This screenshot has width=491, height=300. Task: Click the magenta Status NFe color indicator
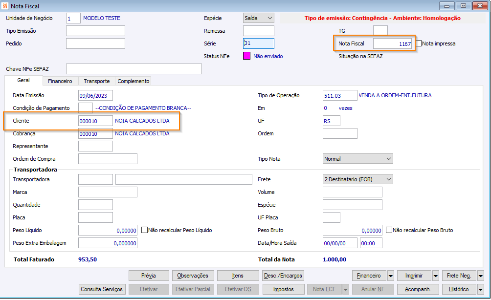pos(247,56)
